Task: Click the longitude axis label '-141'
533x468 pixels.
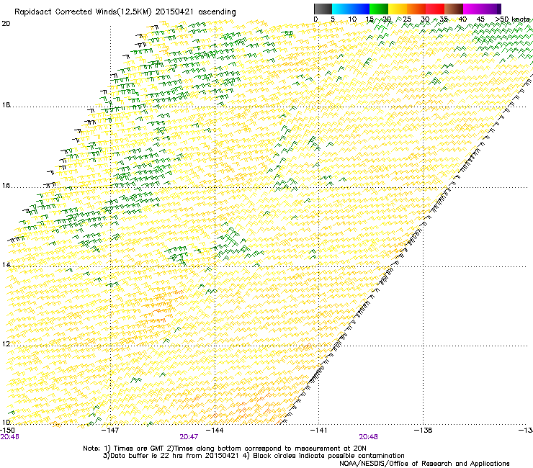Action: pos(319,431)
